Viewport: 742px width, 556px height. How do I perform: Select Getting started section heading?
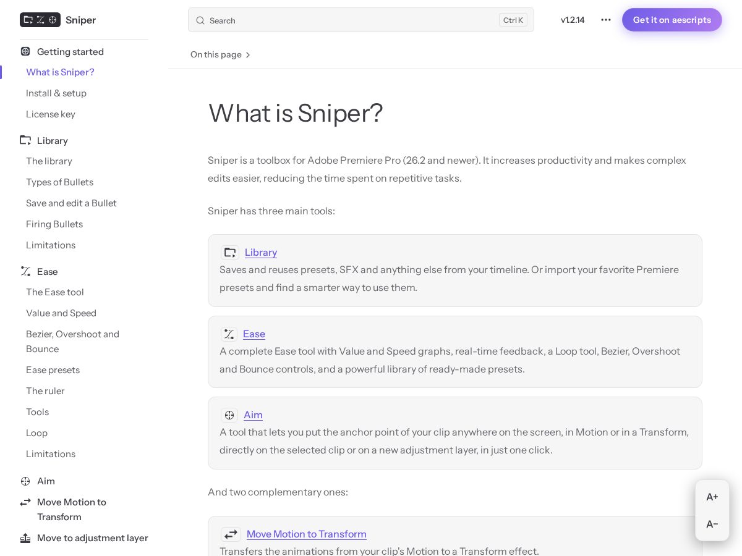tap(70, 51)
